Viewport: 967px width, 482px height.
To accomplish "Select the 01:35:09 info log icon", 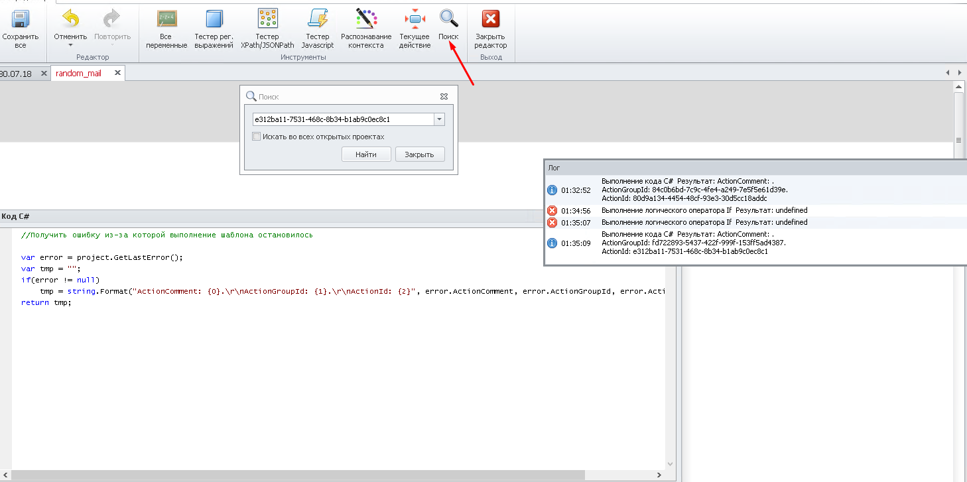I will (x=552, y=243).
